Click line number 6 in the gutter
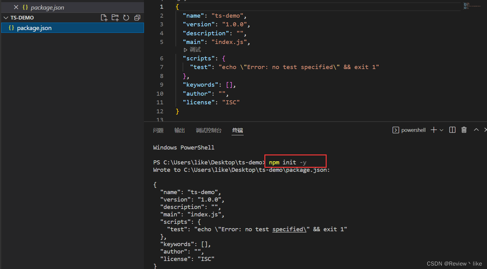Image resolution: width=487 pixels, height=269 pixels. 162,58
